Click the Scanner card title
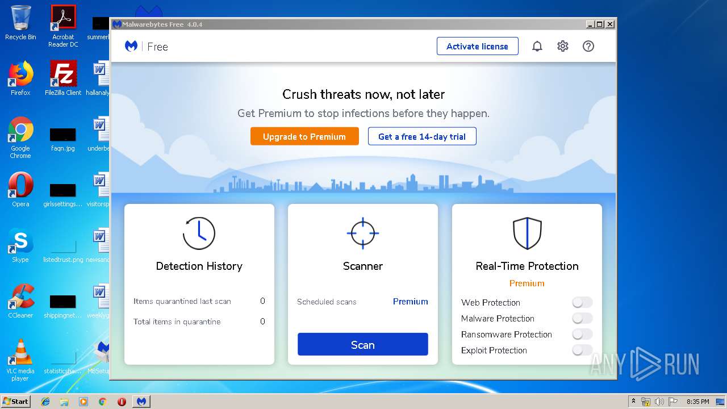The image size is (727, 409). 363,266
